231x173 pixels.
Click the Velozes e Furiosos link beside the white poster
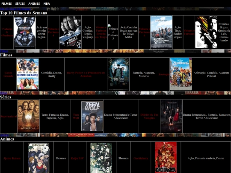point(189,32)
